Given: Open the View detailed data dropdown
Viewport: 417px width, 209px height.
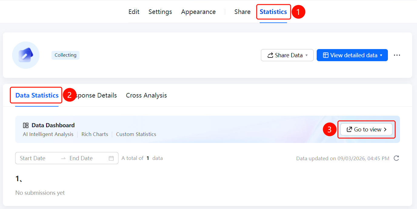Looking at the screenshot, I should click(352, 55).
